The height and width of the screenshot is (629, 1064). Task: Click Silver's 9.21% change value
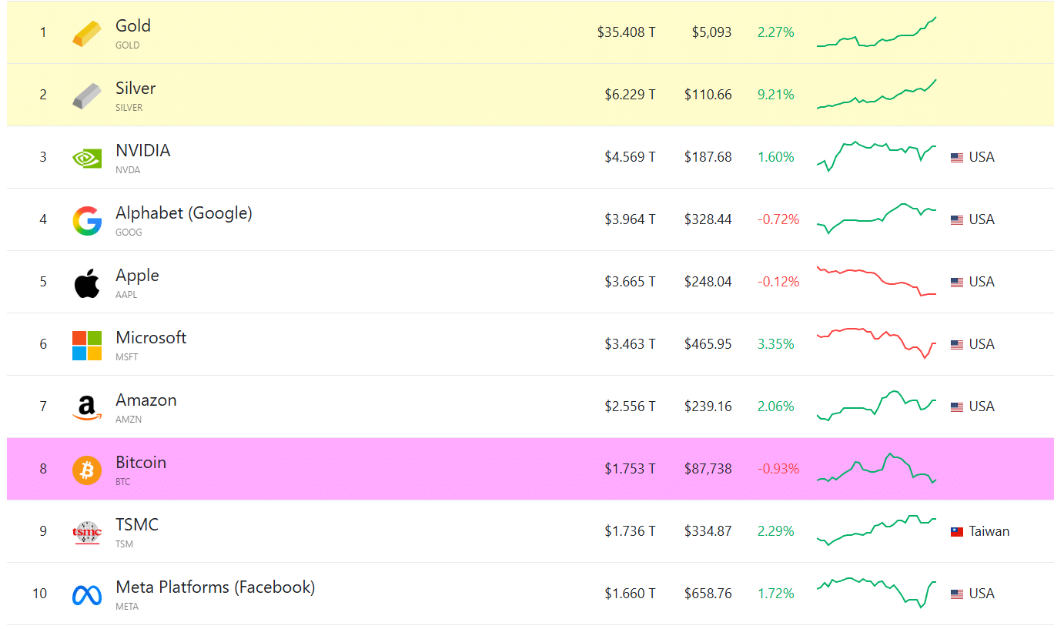775,95
